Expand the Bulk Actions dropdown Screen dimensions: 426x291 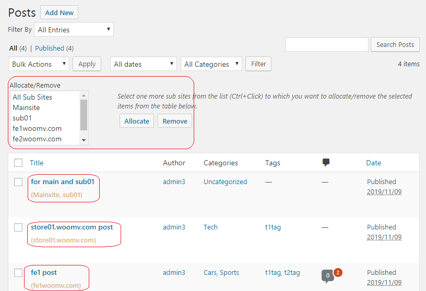pos(39,64)
